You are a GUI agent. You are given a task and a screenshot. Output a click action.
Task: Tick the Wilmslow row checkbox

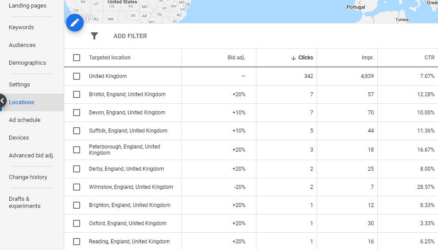coord(77,187)
